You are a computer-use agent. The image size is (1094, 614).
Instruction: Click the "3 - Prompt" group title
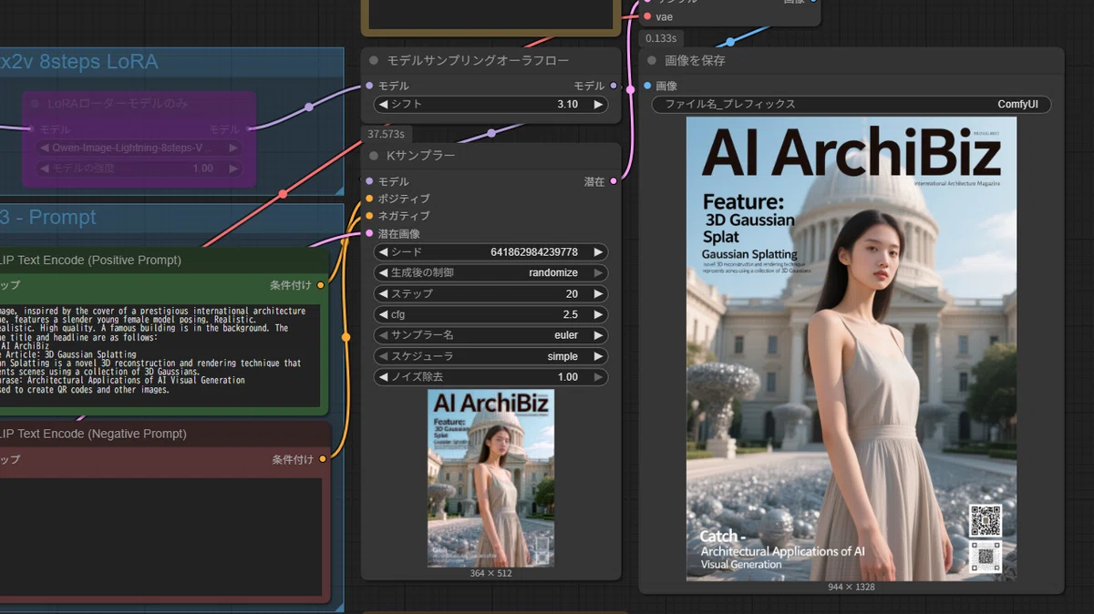coord(48,218)
